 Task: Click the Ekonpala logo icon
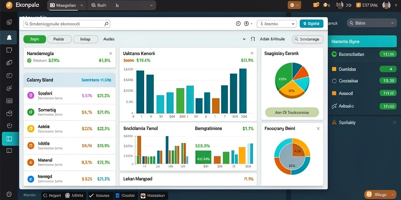point(9,5)
